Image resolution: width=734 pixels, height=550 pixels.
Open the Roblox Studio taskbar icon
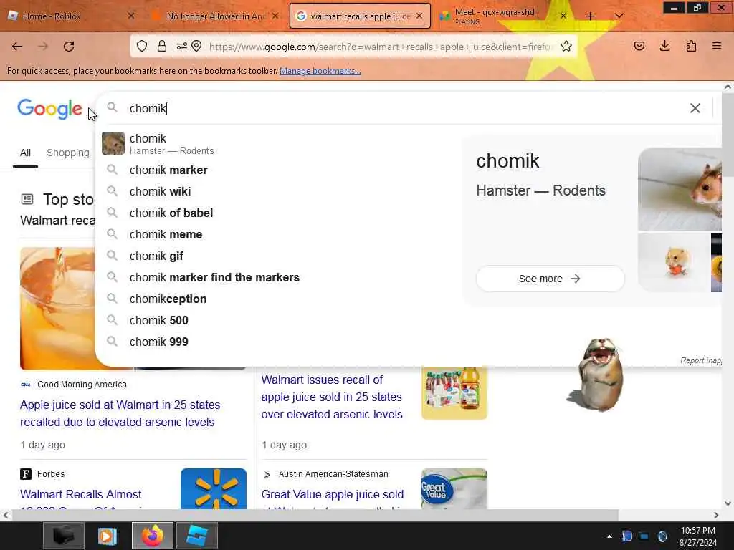[x=197, y=536]
